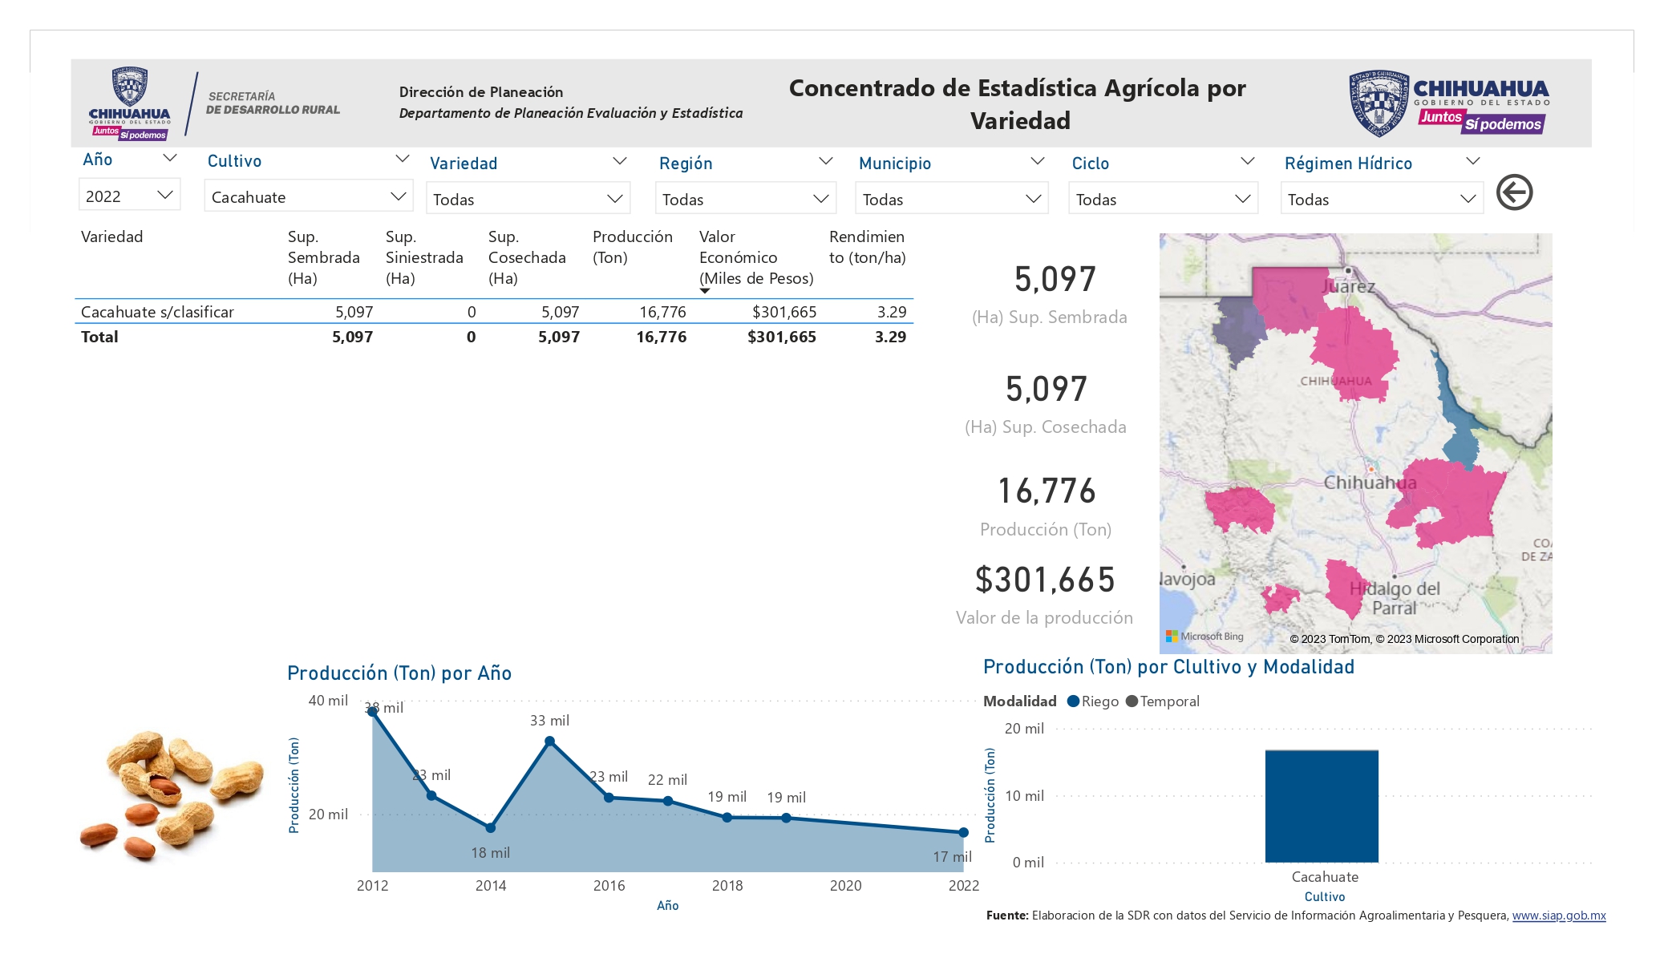Sort table by Rendimiento (ton/ha) header
The height and width of the screenshot is (962, 1664).
click(x=867, y=247)
